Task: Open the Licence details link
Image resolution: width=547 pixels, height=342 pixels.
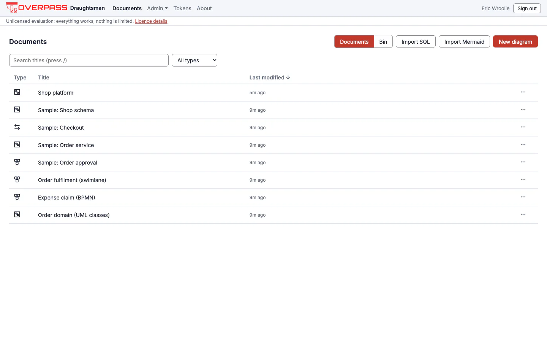Action: coord(151,21)
